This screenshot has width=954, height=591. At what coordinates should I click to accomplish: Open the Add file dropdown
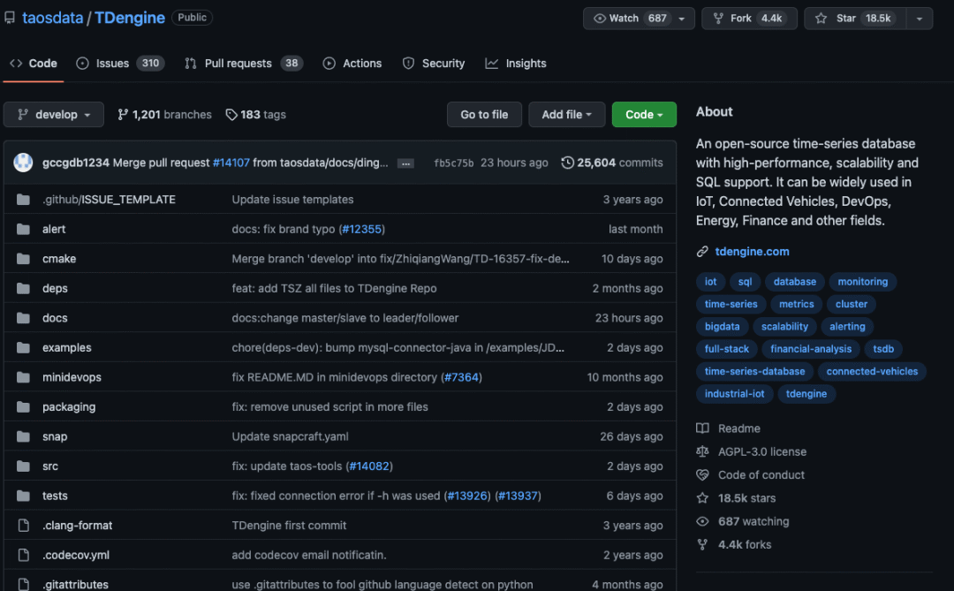[566, 115]
